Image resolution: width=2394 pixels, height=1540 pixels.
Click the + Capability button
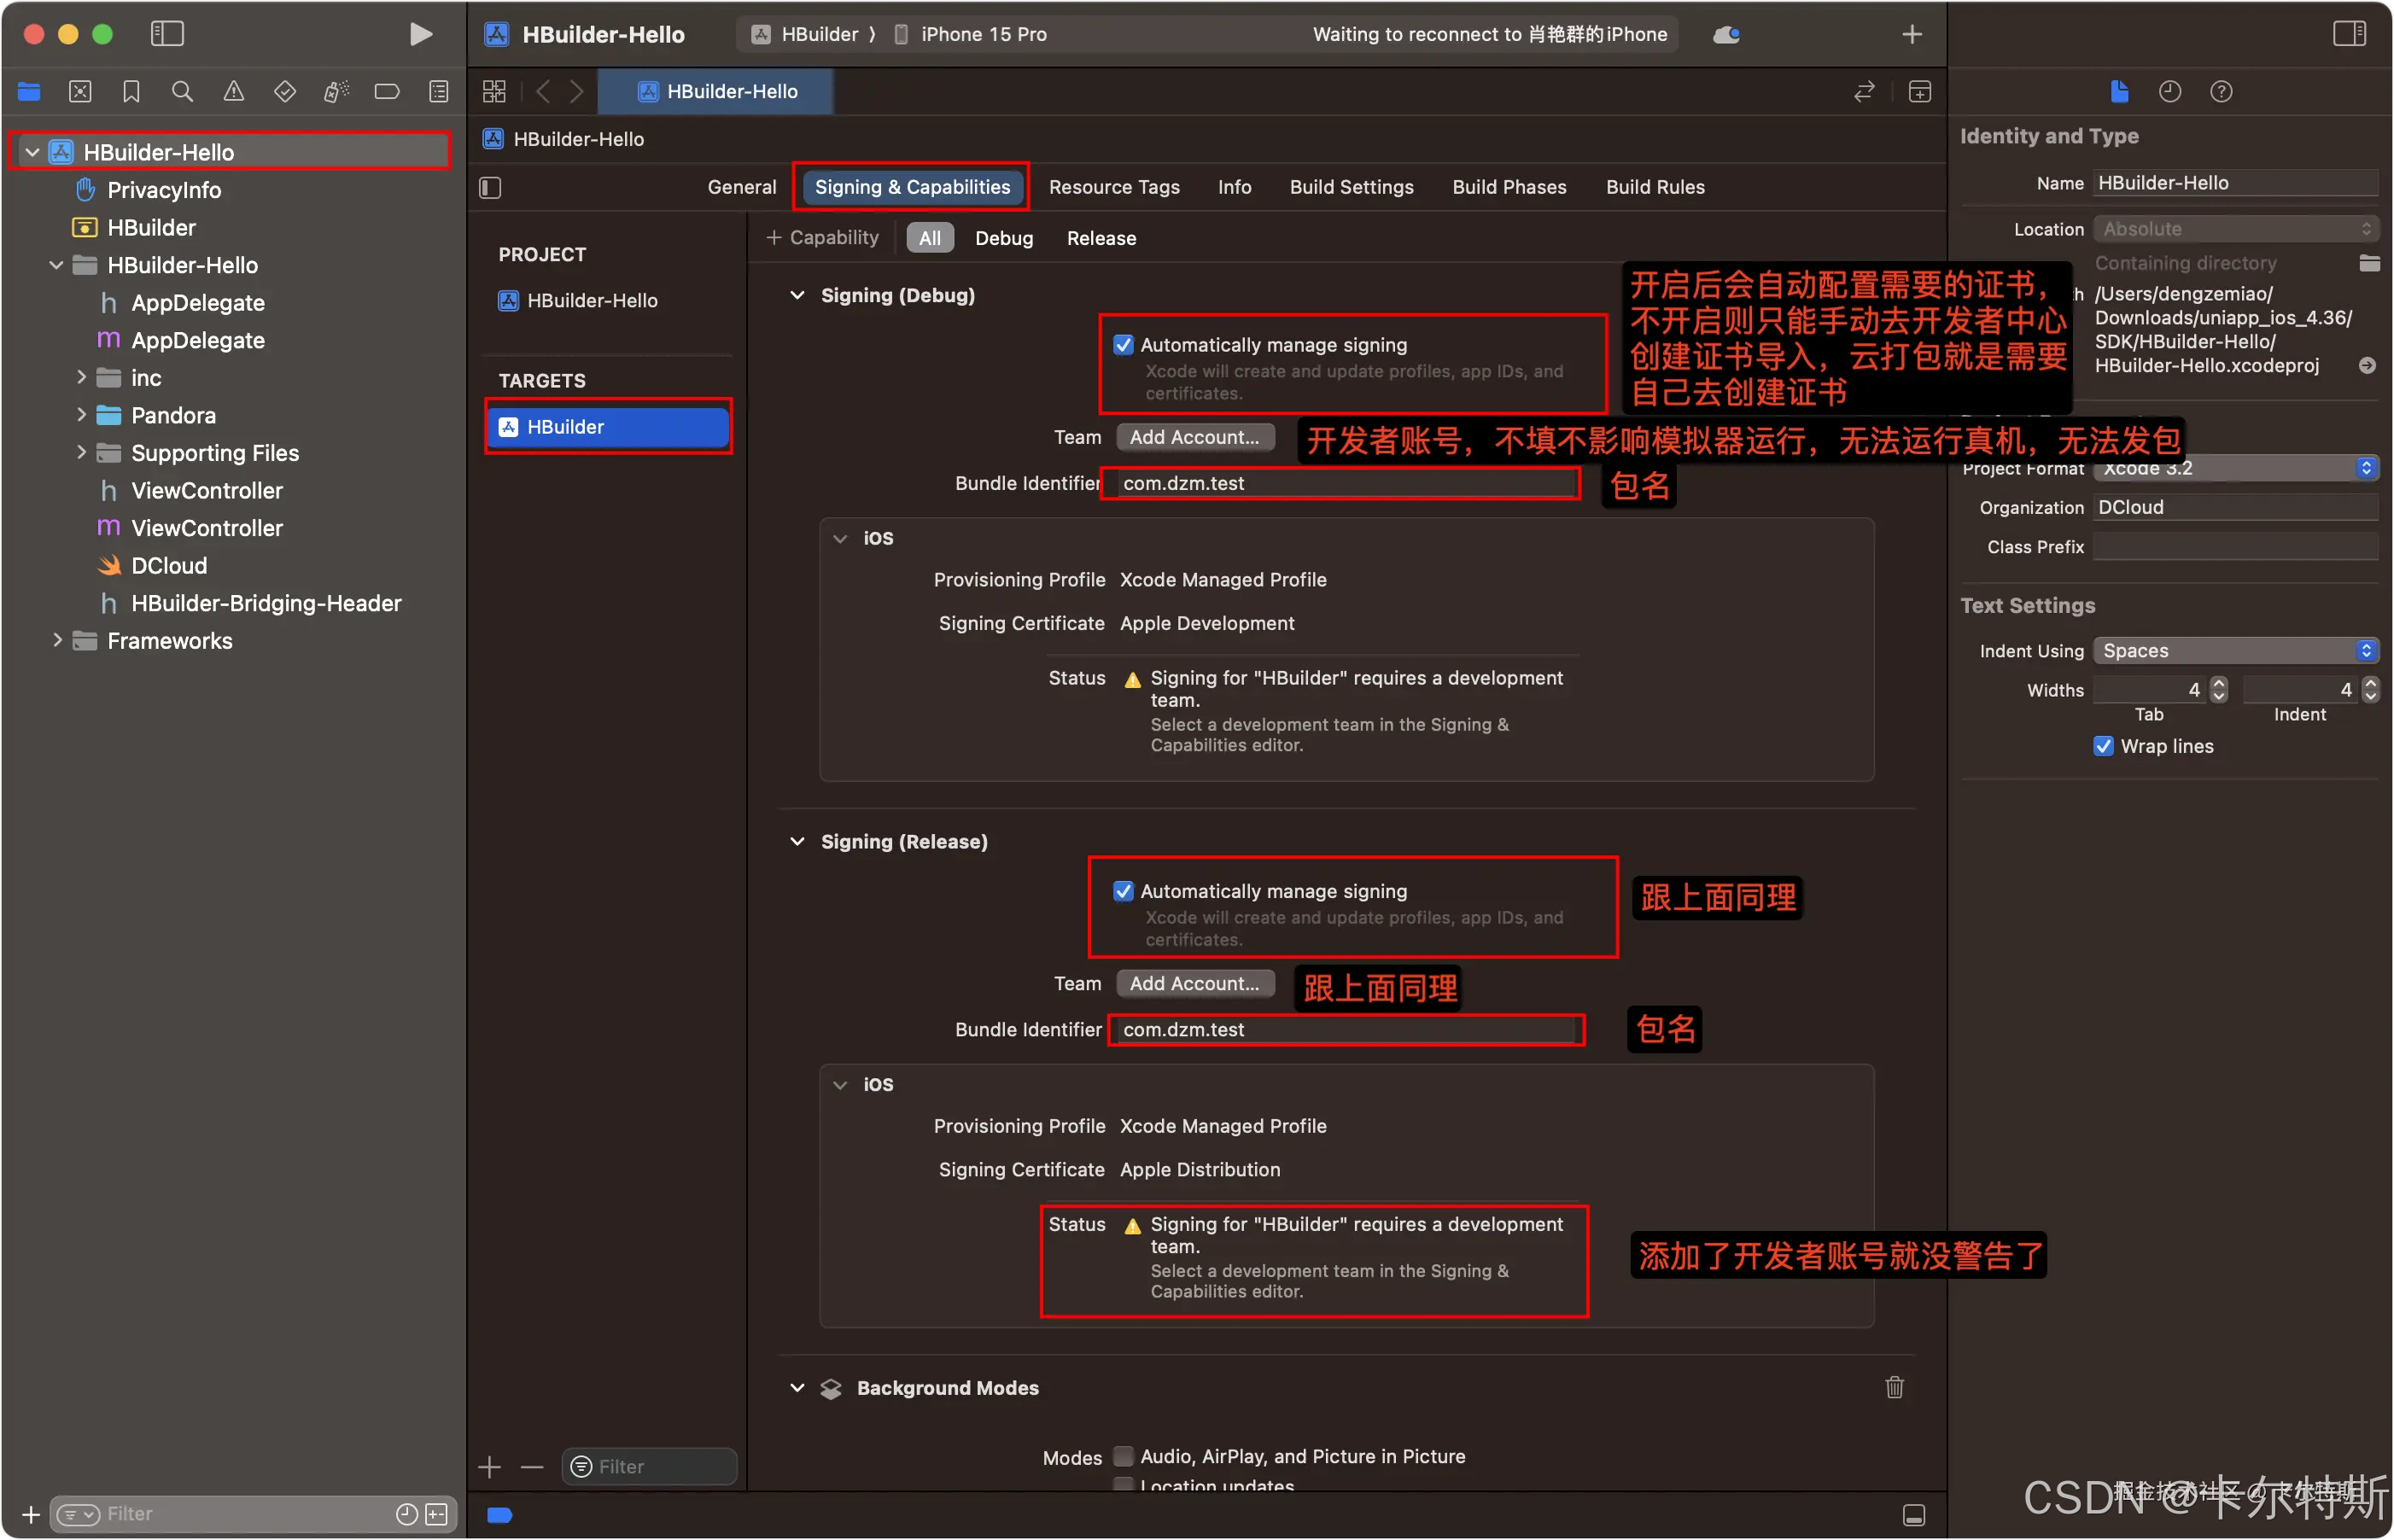click(822, 238)
